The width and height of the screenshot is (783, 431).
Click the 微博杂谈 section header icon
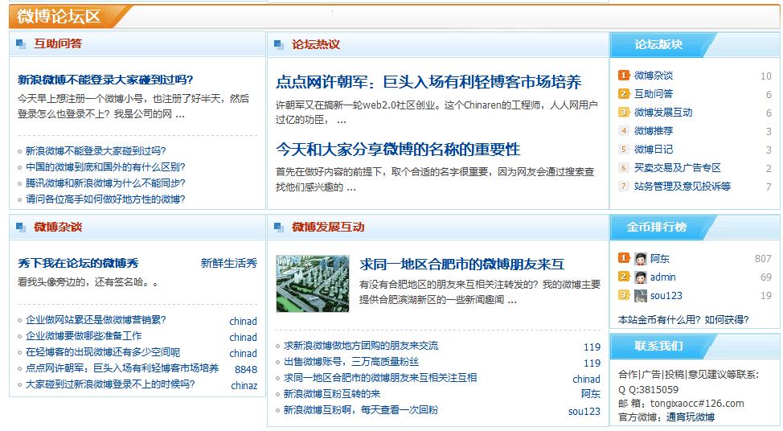point(21,228)
